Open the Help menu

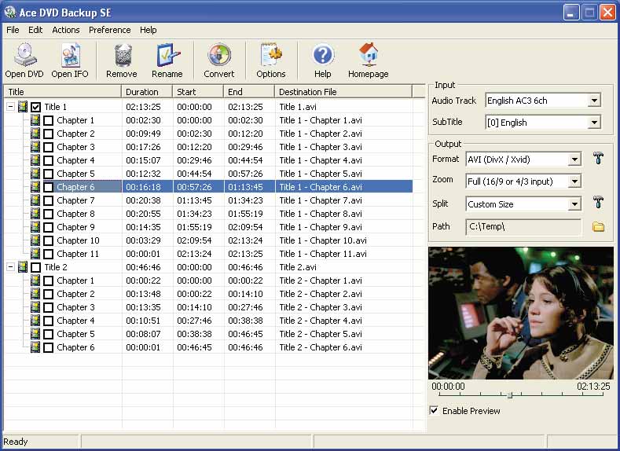pos(149,30)
